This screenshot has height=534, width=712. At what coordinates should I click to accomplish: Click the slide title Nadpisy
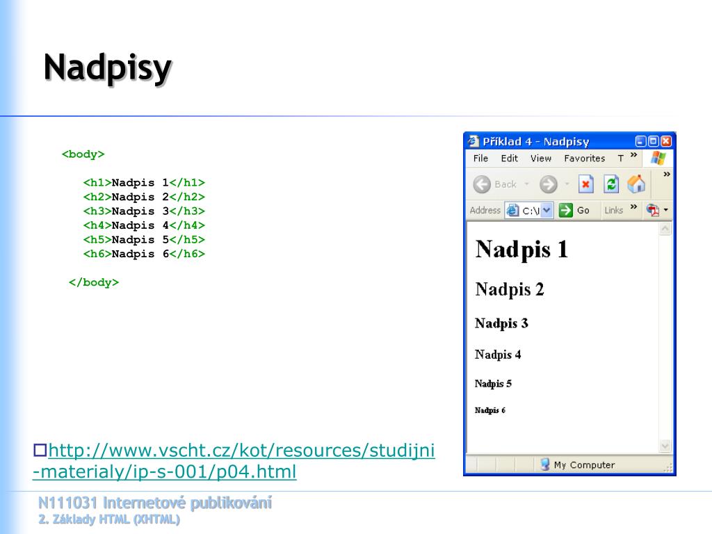[x=108, y=69]
